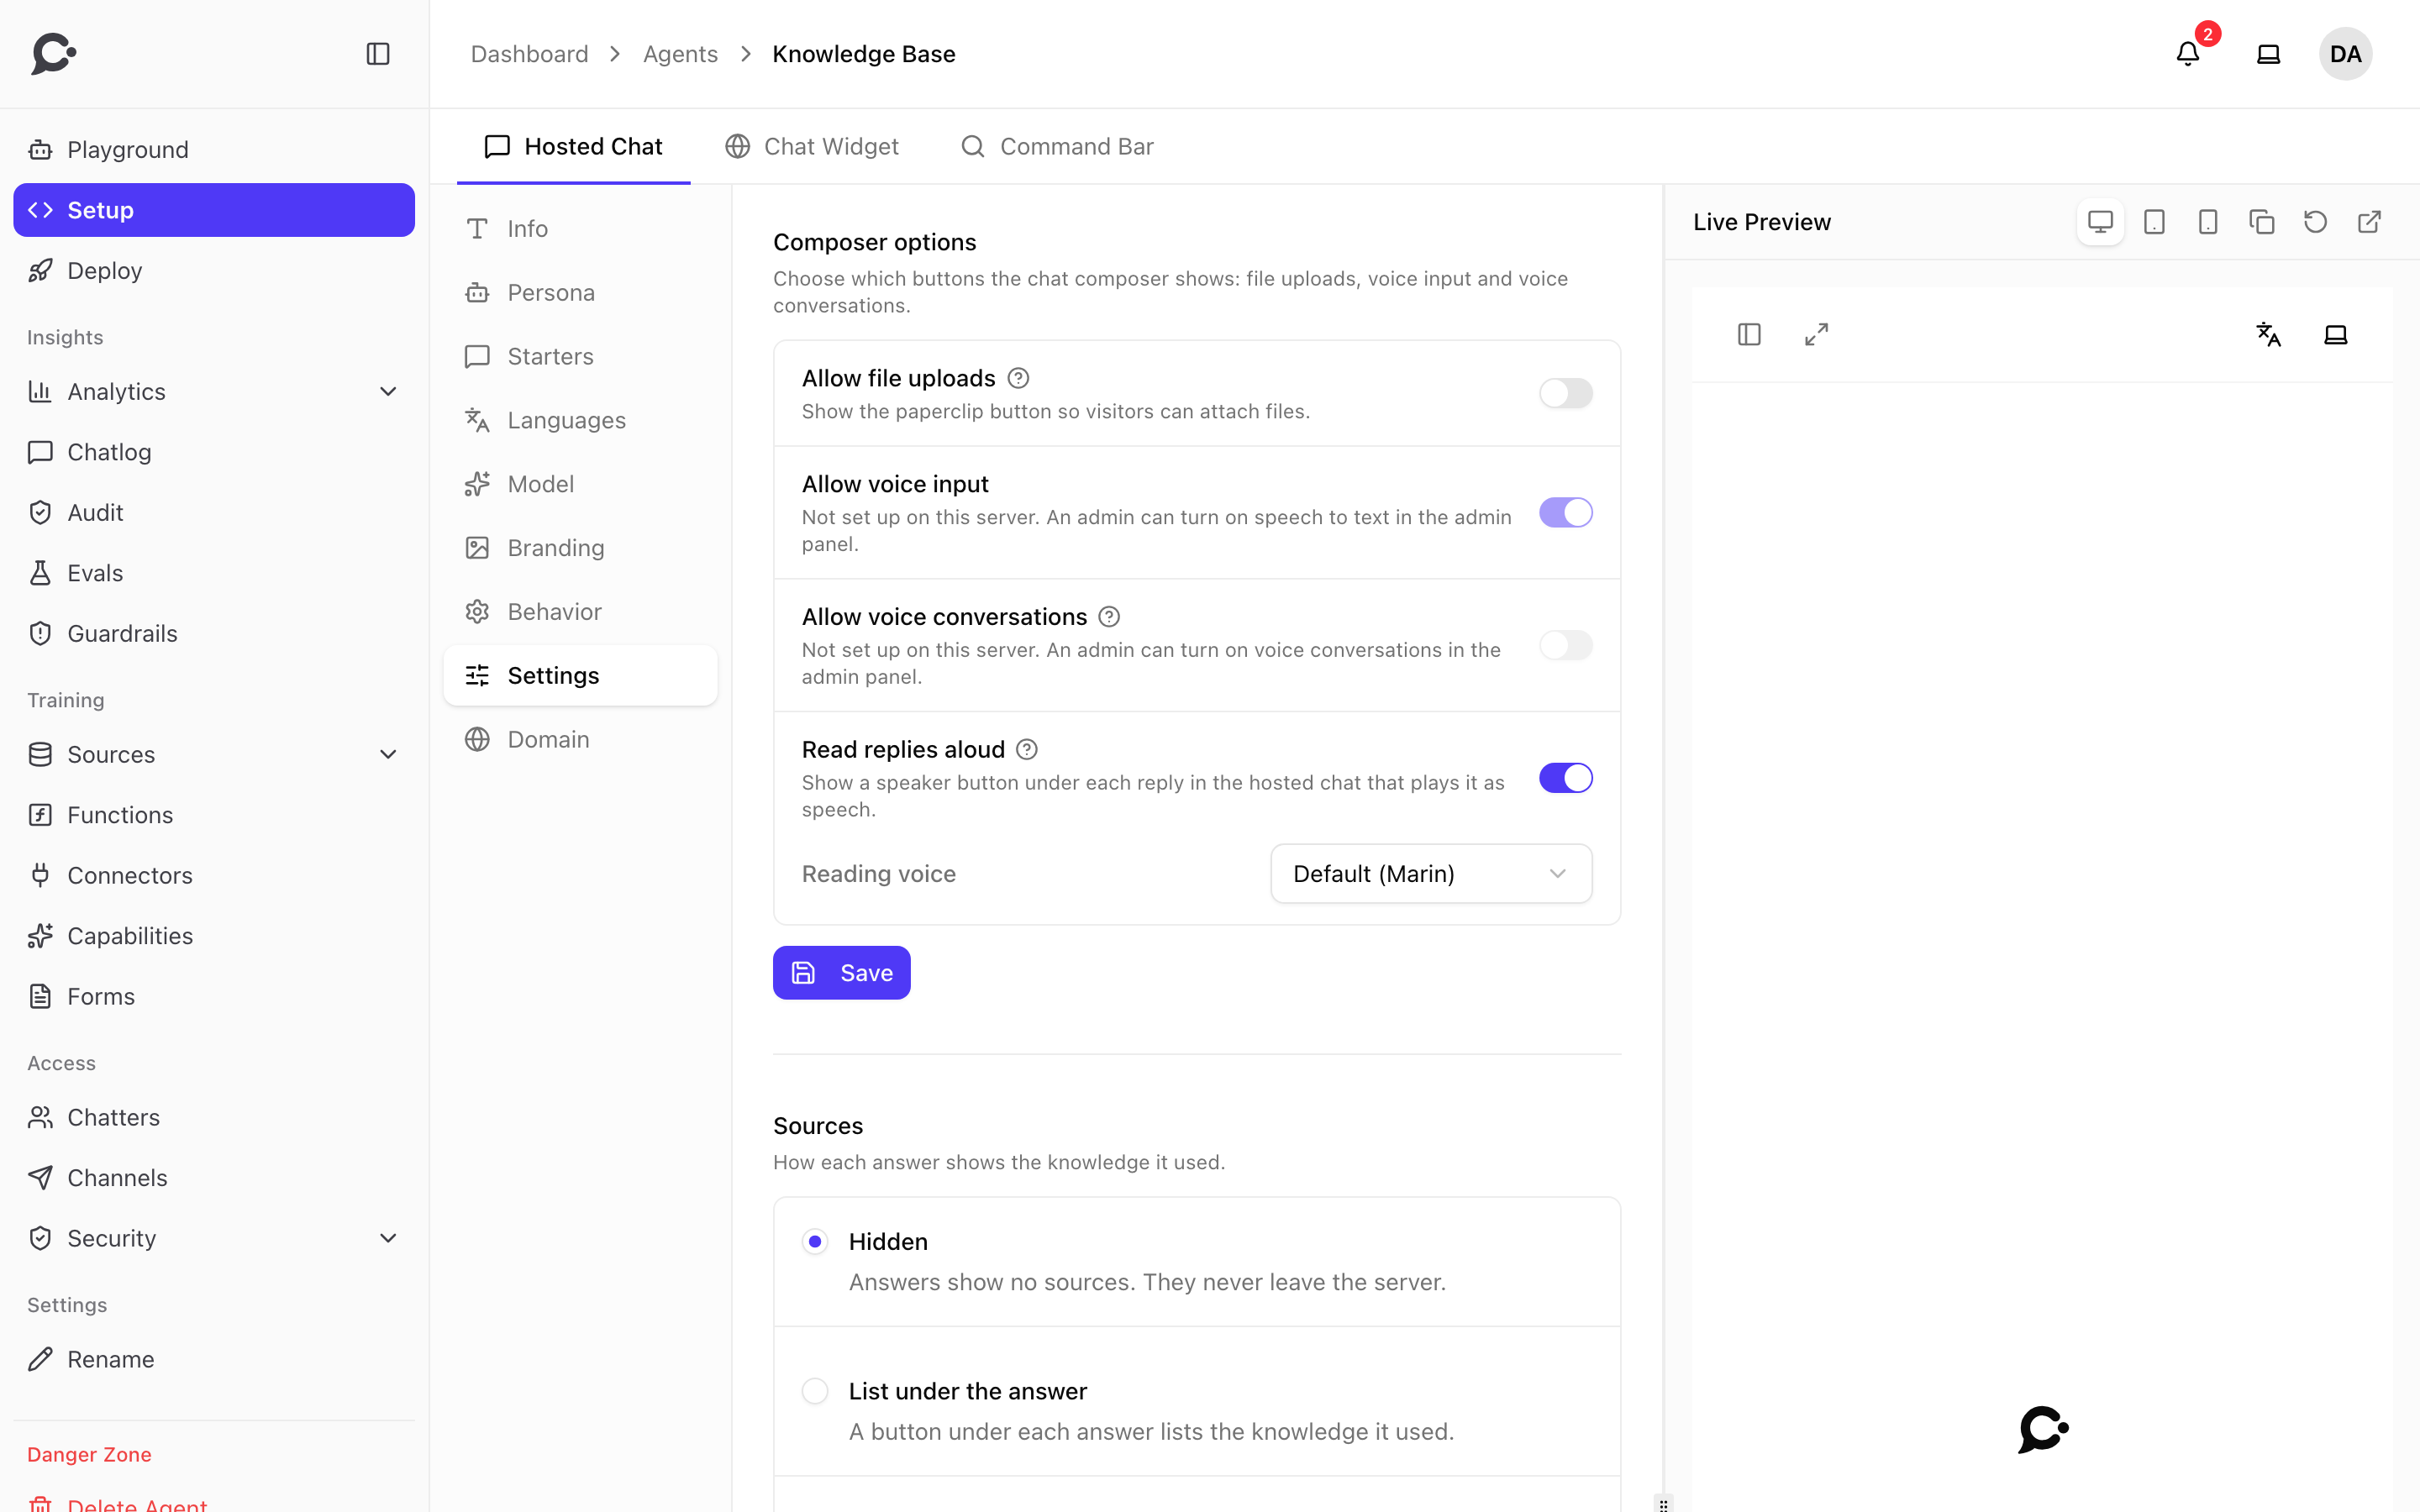
Task: Turn off Read replies aloud
Action: [1565, 778]
